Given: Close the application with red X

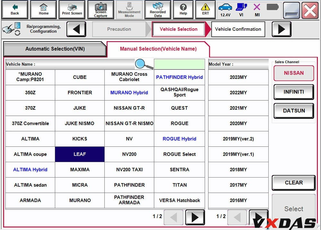Looking at the screenshot, I should coord(310,10).
